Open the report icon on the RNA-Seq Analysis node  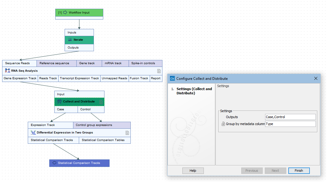159,71
